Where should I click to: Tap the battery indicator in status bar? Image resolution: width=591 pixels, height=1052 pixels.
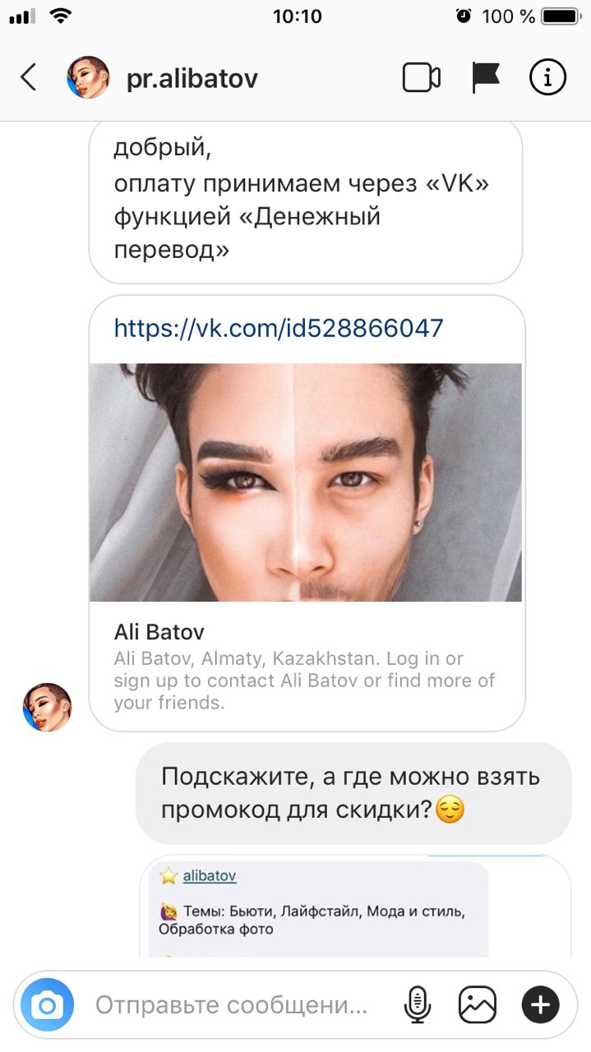[562, 16]
